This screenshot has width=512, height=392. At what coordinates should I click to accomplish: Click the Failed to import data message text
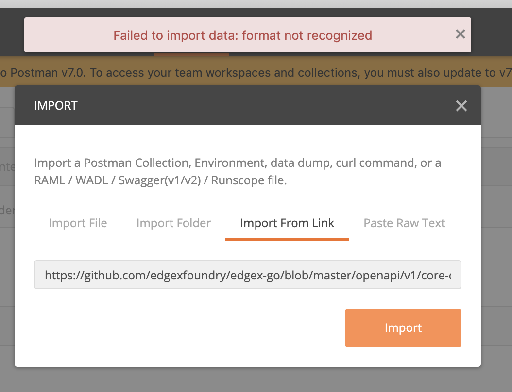point(242,35)
